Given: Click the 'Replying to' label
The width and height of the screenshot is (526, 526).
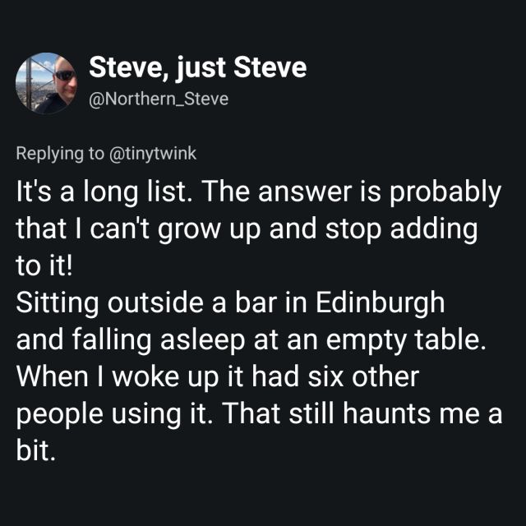Looking at the screenshot, I should coord(60,154).
